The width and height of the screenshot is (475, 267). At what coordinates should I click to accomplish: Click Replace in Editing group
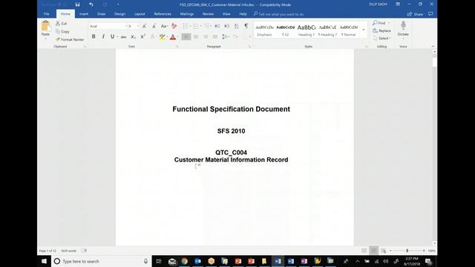pos(381,31)
